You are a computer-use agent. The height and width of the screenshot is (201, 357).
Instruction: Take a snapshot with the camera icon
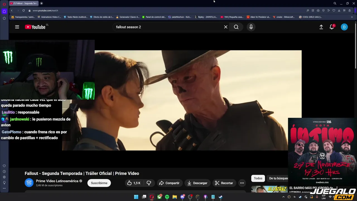pyautogui.click(x=318, y=10)
